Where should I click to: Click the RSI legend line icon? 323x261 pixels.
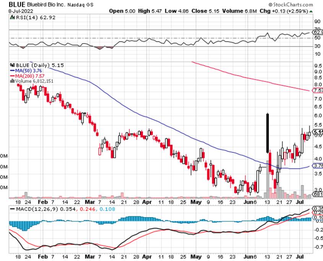13,17
